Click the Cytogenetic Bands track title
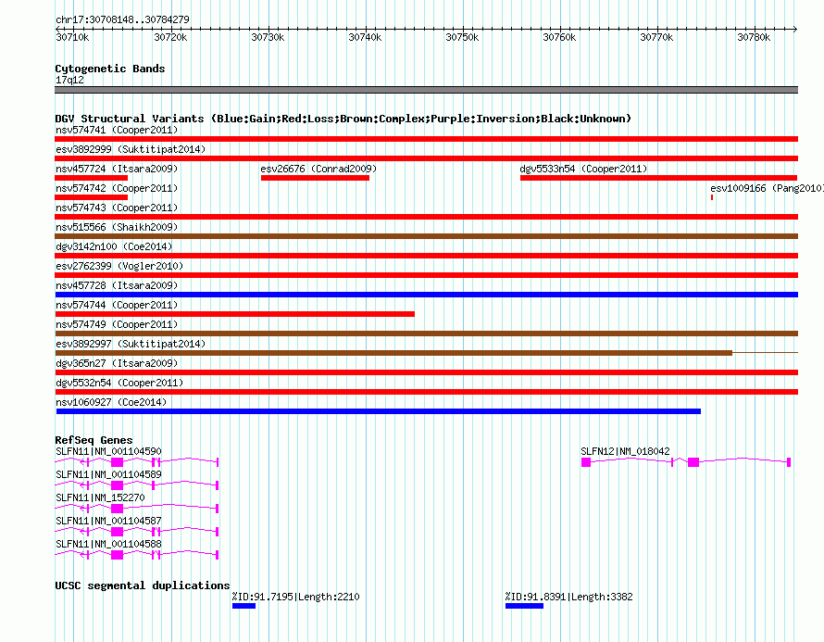Screen dimensions: 824x642 (110, 69)
